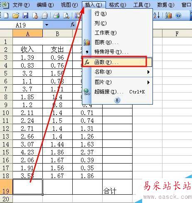
Task: Click cell with value 0.71
Action: pyautogui.click(x=87, y=113)
